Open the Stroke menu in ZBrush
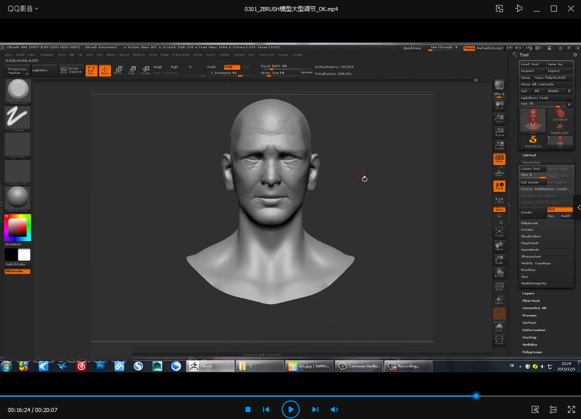 (224, 55)
